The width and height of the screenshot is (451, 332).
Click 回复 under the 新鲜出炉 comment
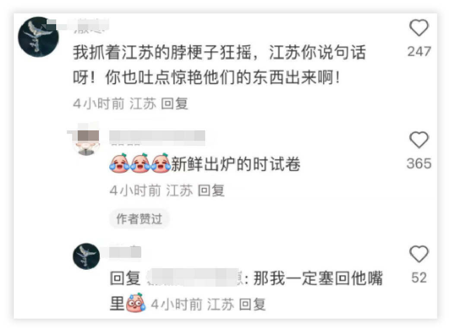(211, 190)
